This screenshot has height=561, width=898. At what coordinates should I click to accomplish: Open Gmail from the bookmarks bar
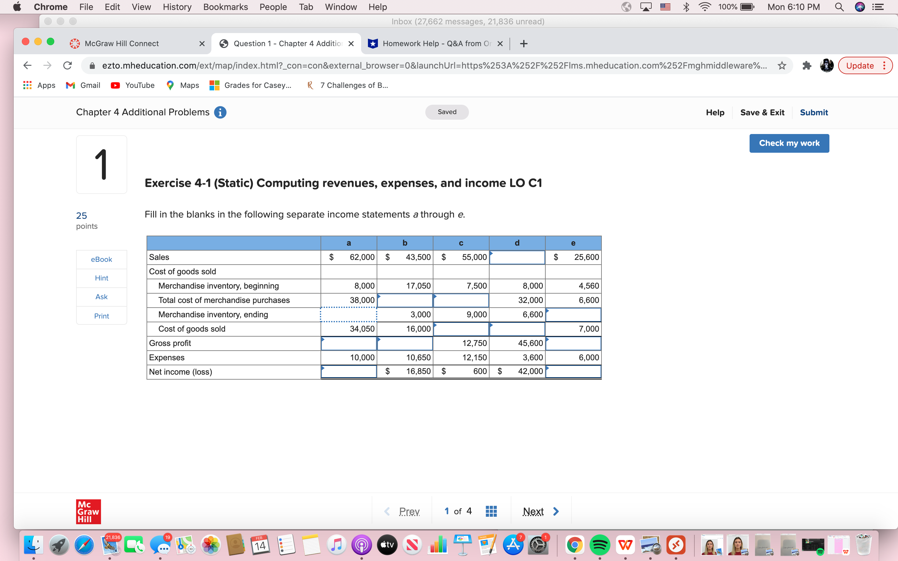point(82,85)
